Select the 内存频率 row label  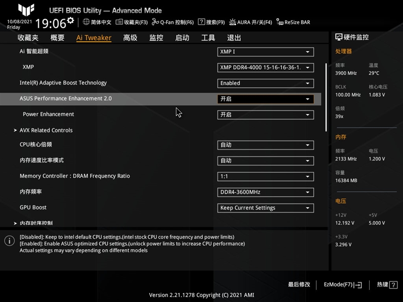(x=31, y=192)
